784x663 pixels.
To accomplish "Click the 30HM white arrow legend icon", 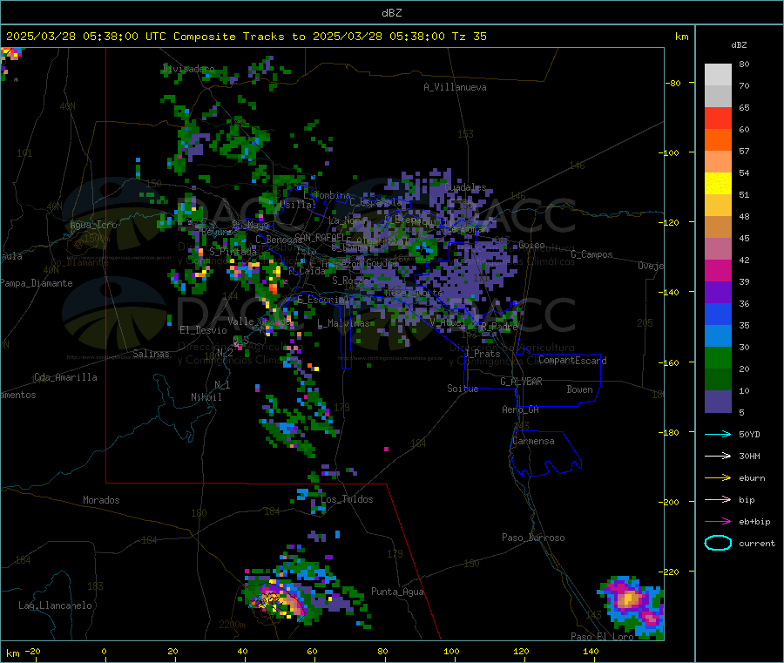I will click(x=718, y=456).
